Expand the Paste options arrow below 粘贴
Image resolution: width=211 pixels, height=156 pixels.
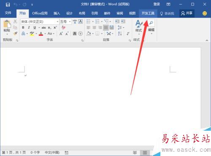coord(7,34)
